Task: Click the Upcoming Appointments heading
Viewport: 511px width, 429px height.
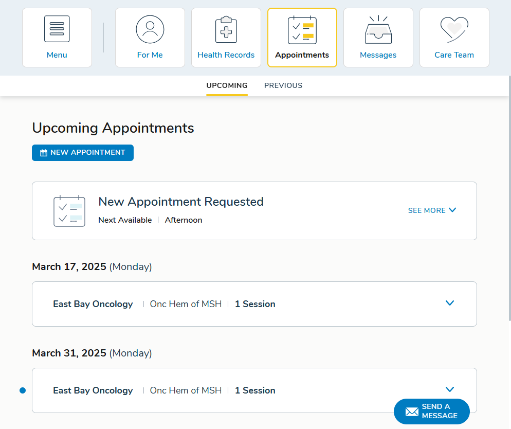Action: tap(113, 128)
